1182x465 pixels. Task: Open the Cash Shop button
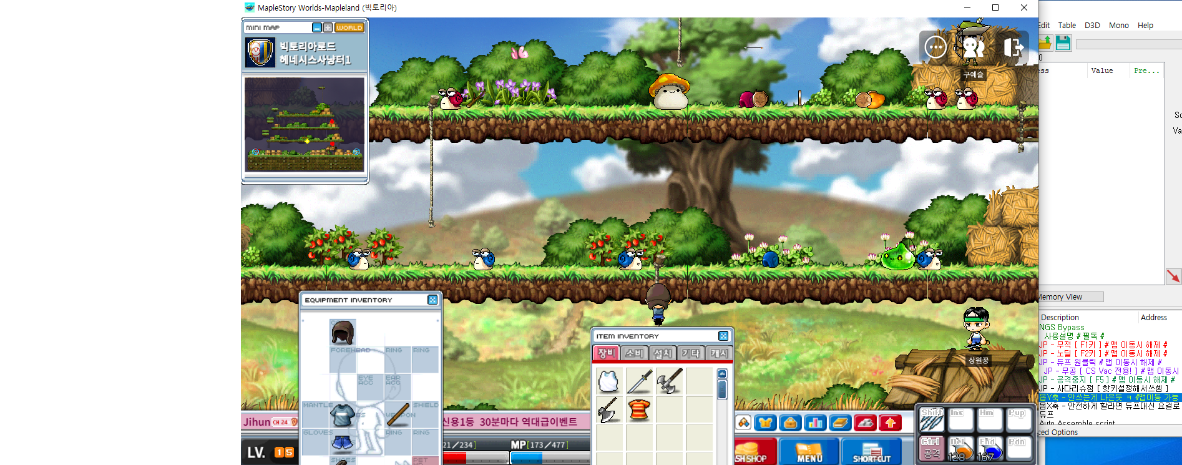(x=755, y=451)
